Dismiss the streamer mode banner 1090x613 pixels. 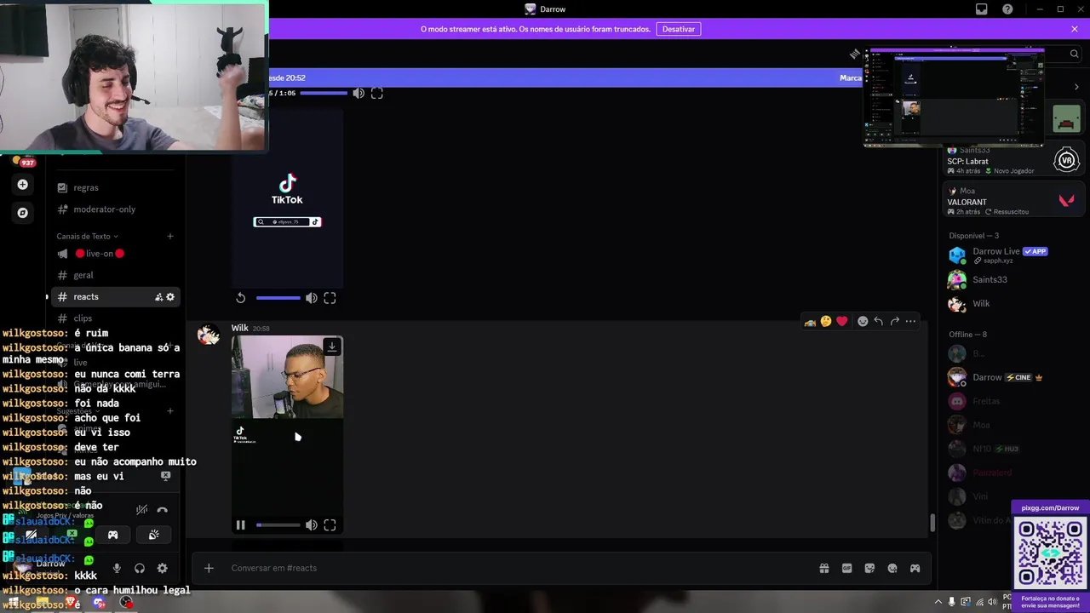click(1075, 29)
